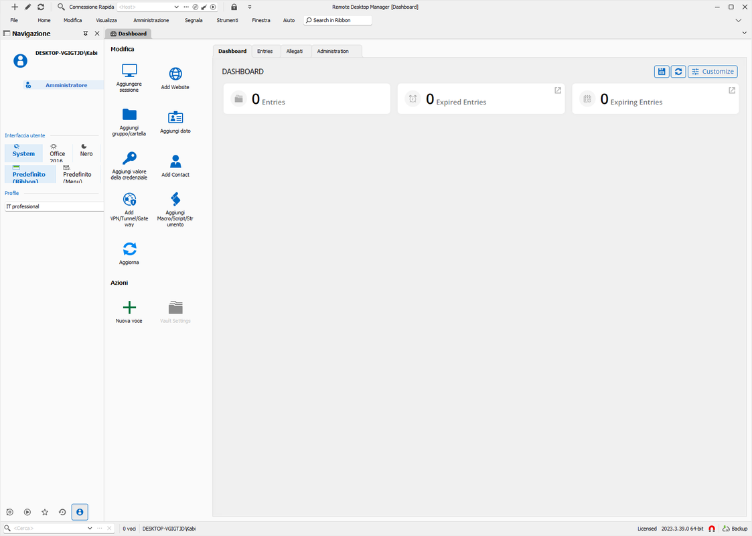This screenshot has height=536, width=752.
Task: Select the System interface theme
Action: [x=23, y=153]
